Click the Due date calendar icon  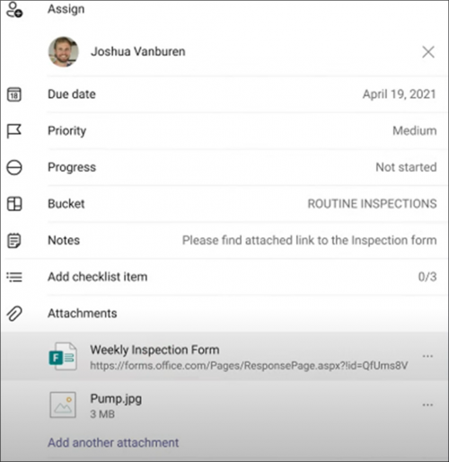[x=14, y=94]
